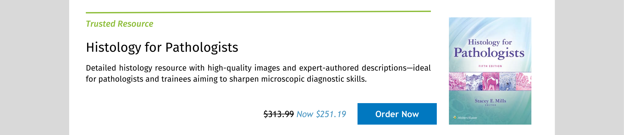Click the word 'Editor' beneath author name

(x=490, y=105)
